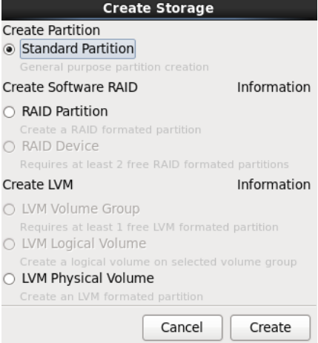Click the 'Create an LVM formated partition' description
This screenshot has width=318, height=343.
[x=111, y=296]
